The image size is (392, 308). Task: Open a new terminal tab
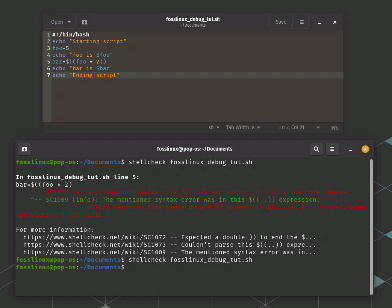[24, 149]
